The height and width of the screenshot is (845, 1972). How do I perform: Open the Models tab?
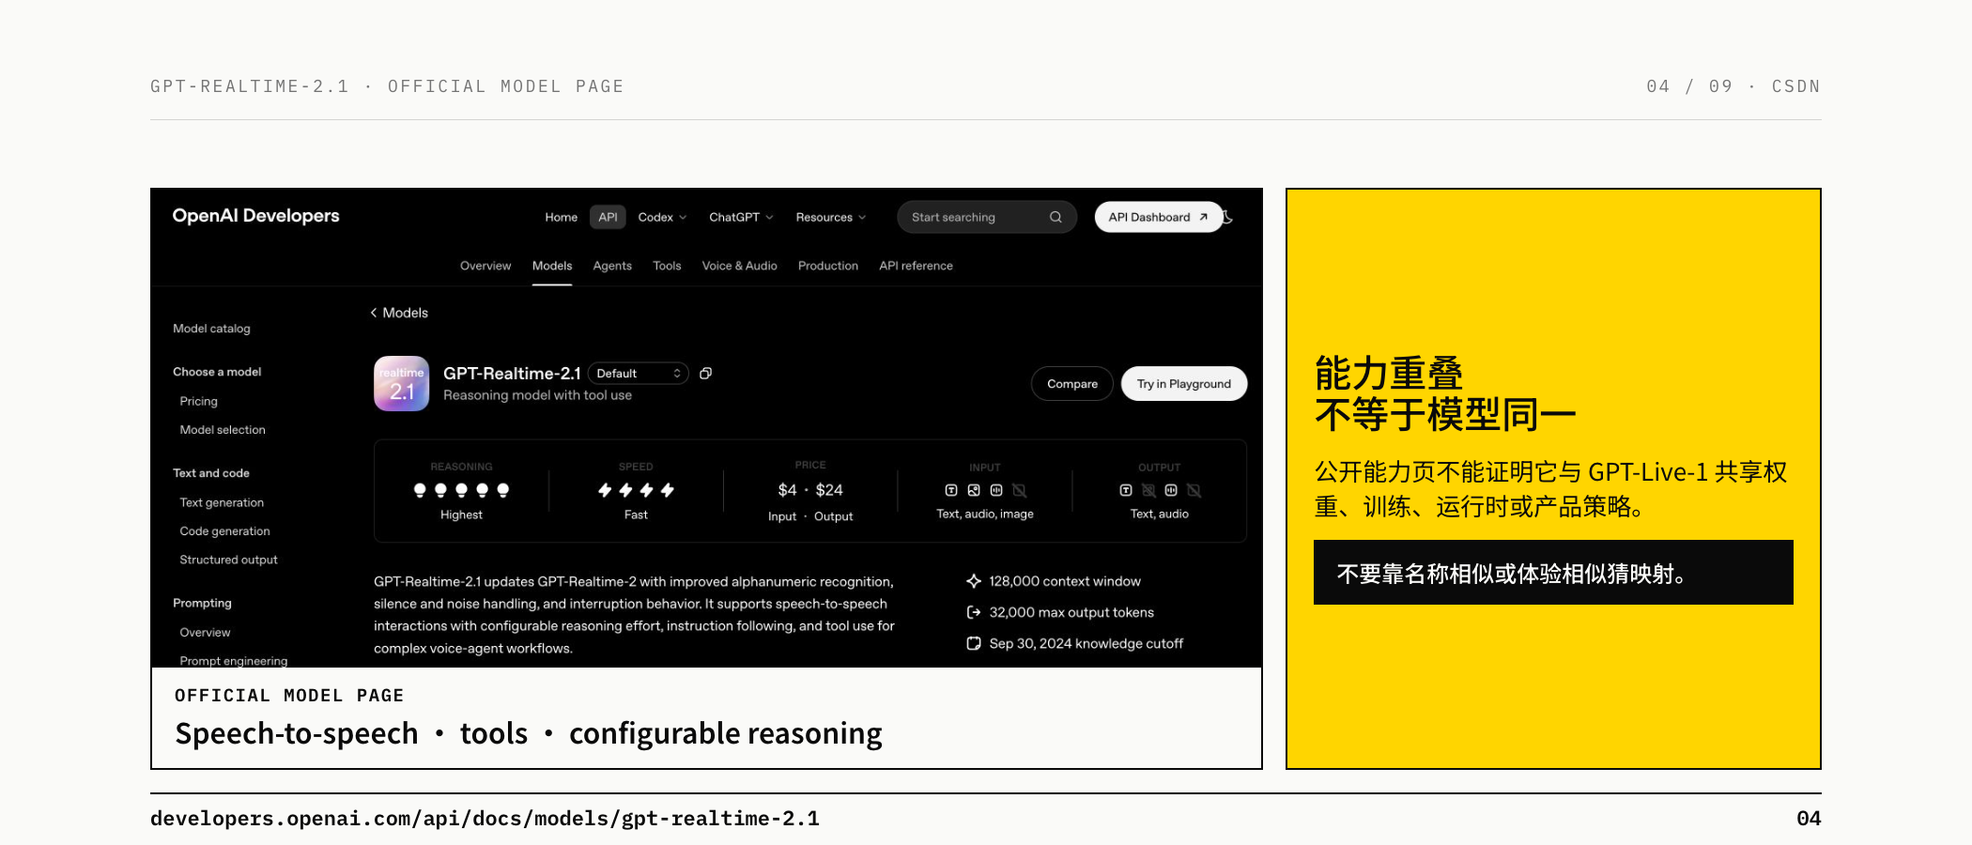pyautogui.click(x=552, y=266)
